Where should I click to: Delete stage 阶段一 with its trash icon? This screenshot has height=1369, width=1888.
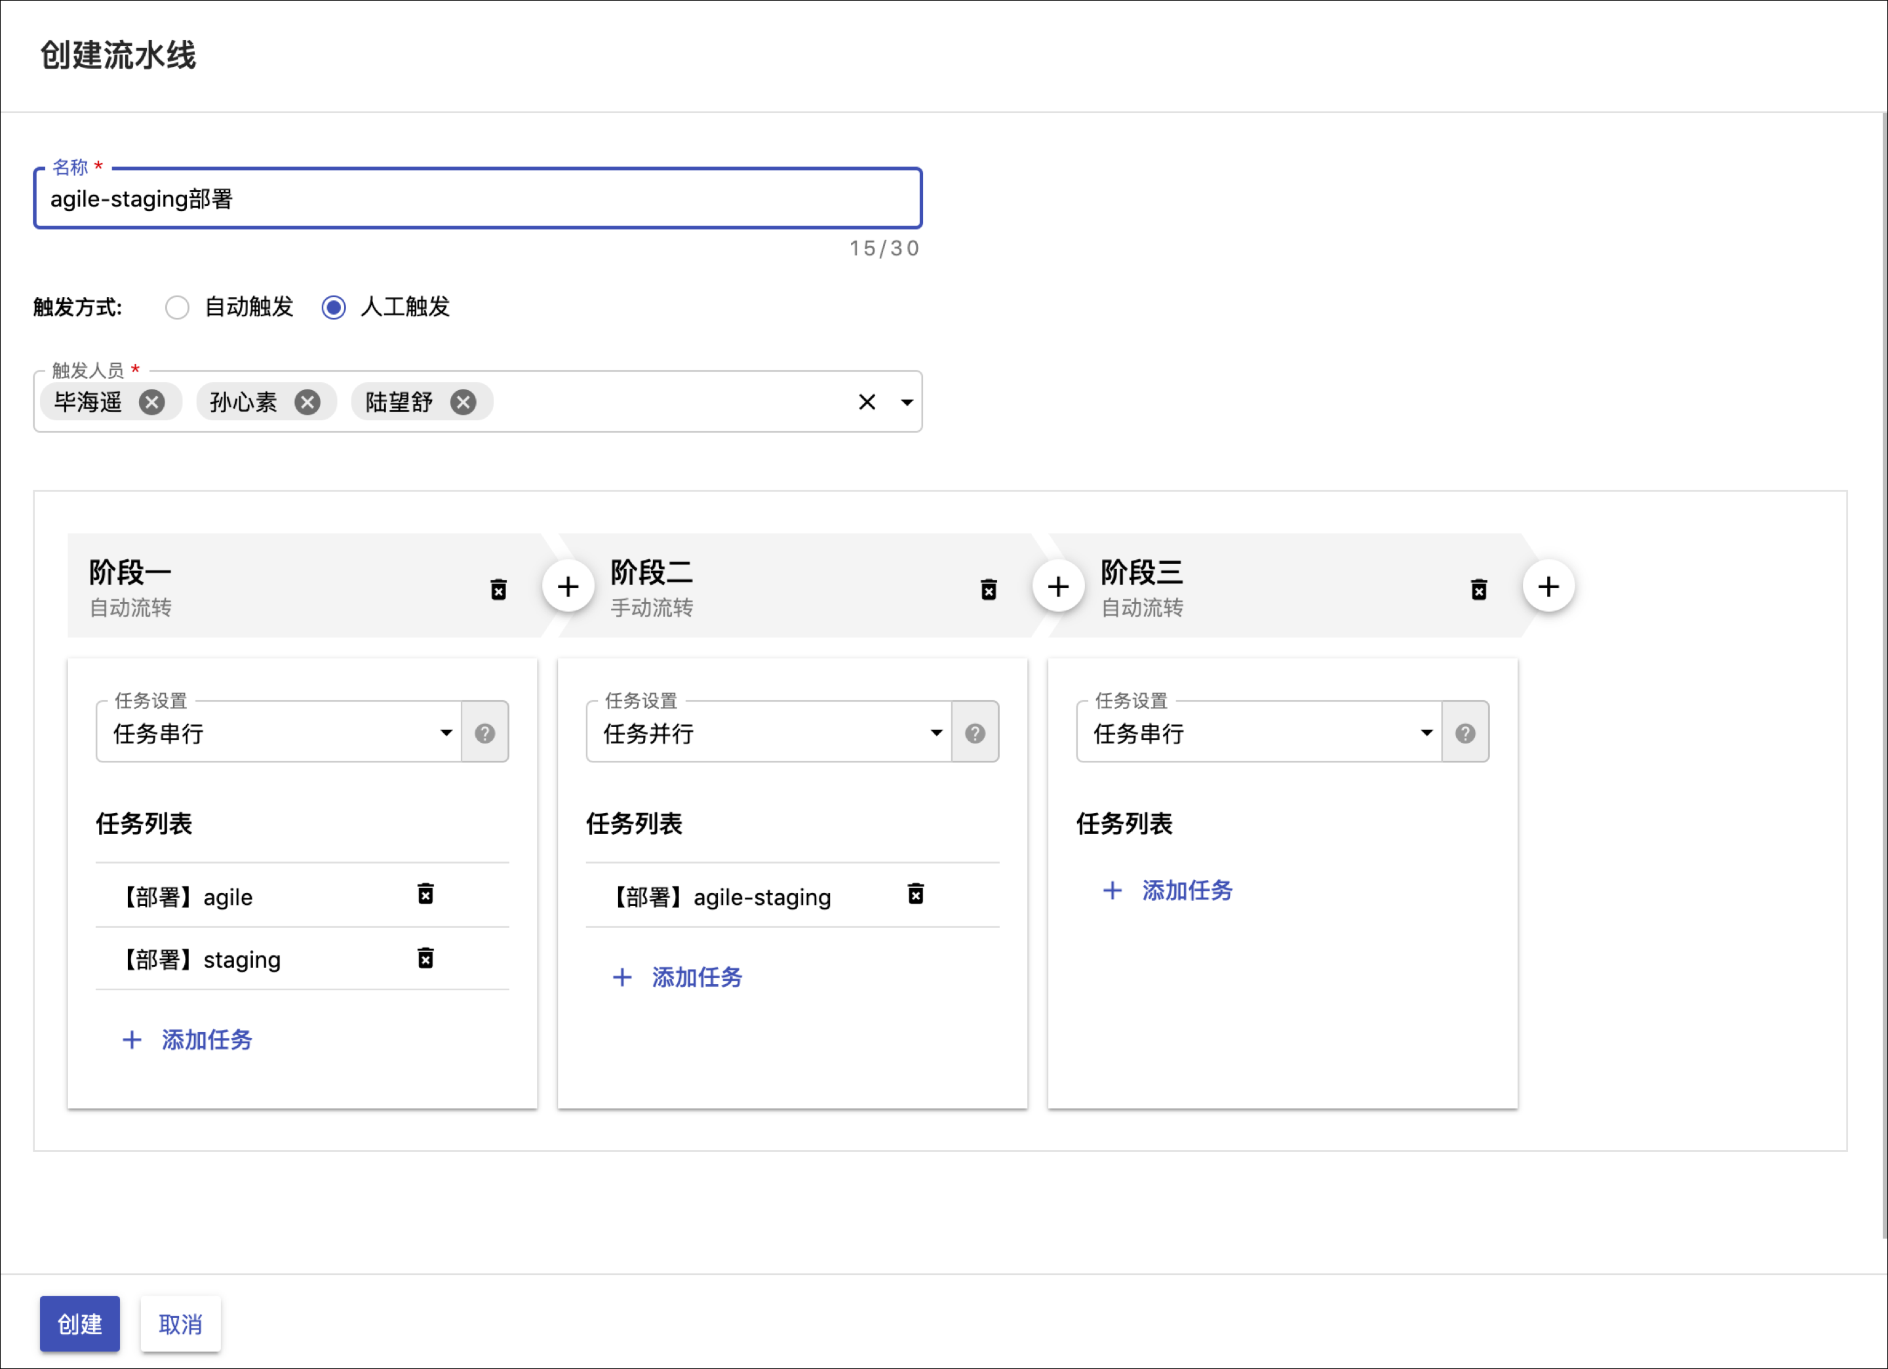pos(499,589)
